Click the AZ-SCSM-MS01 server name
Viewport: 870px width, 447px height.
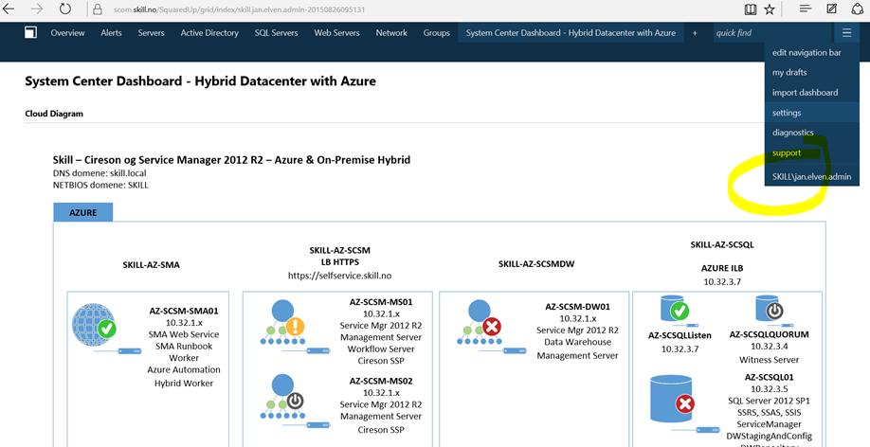click(x=381, y=302)
